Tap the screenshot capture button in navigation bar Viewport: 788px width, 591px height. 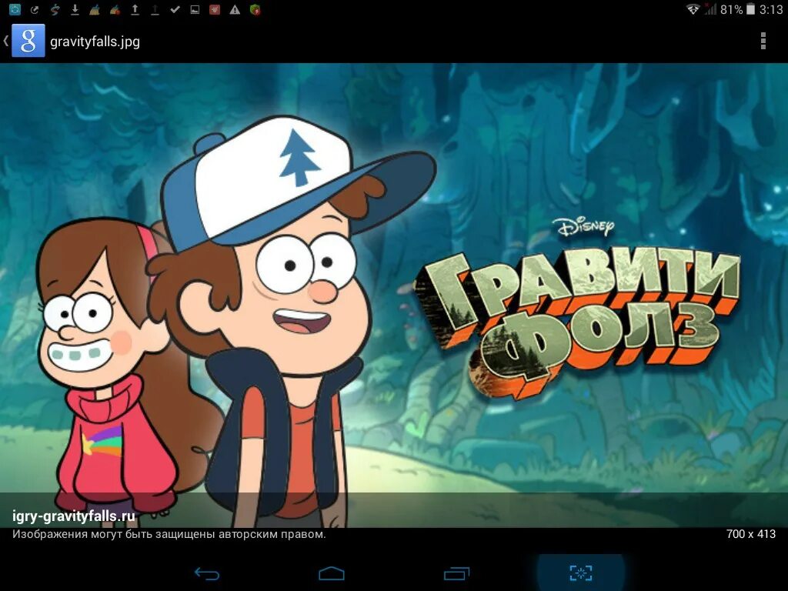[581, 573]
